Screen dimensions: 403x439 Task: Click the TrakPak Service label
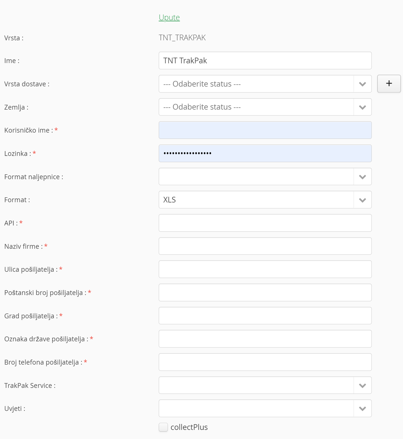(30, 386)
